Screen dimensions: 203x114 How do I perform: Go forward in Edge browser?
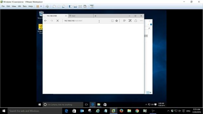coord(51,21)
